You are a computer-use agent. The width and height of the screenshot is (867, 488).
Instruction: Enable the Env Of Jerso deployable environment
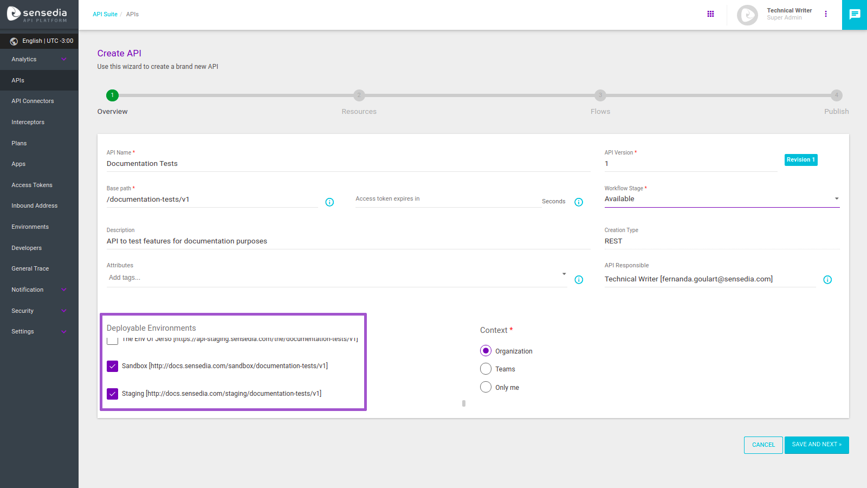[x=112, y=340]
